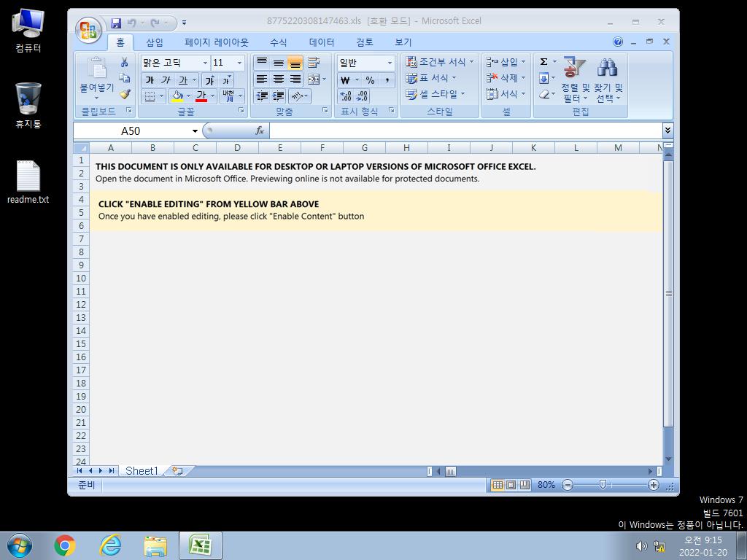Copy selection using the copy icon
Image resolution: width=747 pixels, height=560 pixels.
click(124, 77)
